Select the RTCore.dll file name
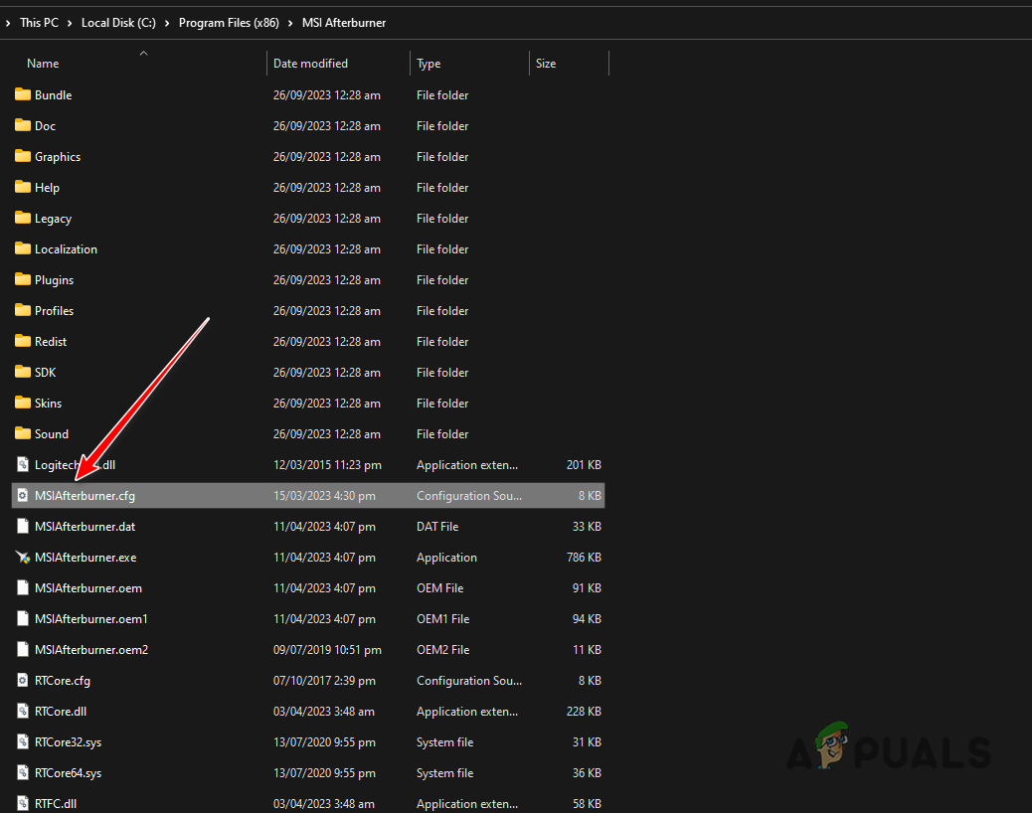 tap(61, 711)
